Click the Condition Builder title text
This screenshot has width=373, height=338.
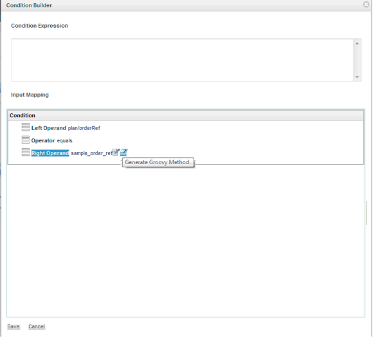tap(29, 5)
